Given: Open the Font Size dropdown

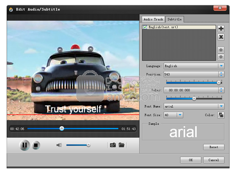Looking at the screenshot, I should click(x=180, y=115).
